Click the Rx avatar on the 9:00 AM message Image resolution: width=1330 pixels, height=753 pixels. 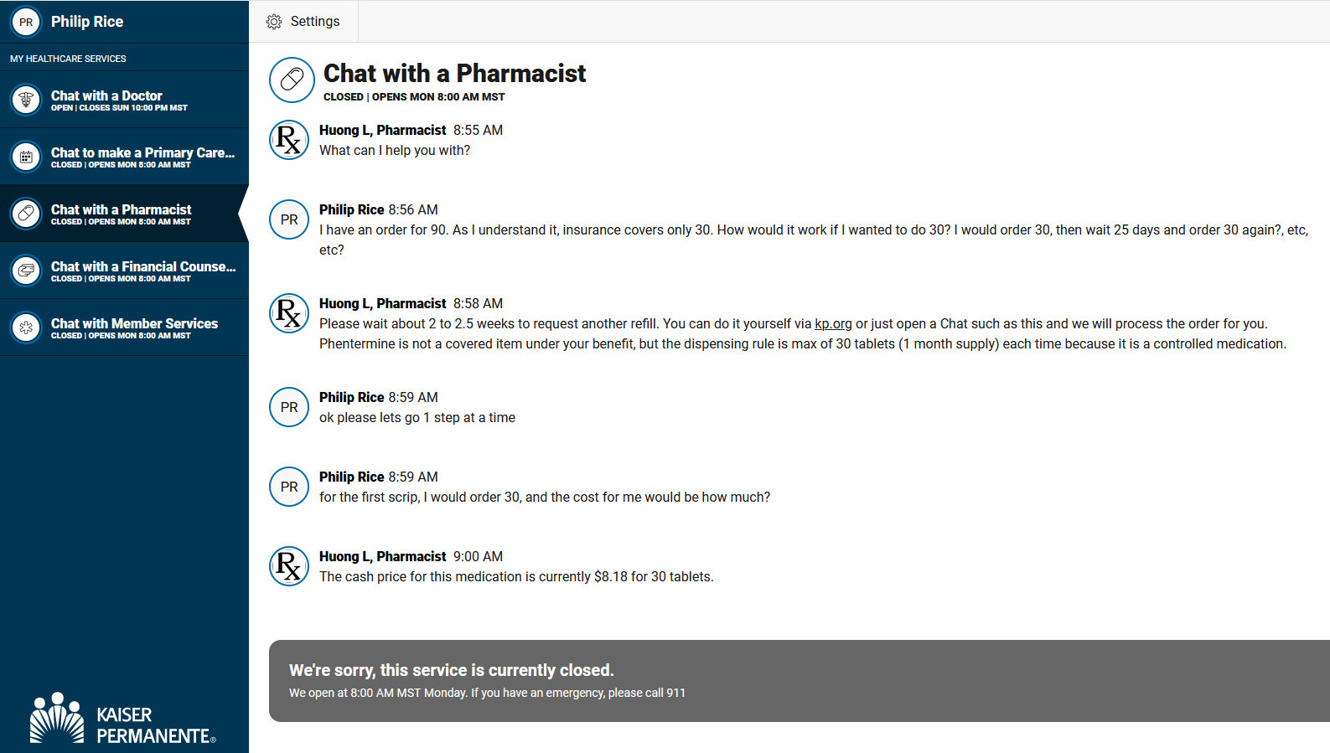(289, 566)
